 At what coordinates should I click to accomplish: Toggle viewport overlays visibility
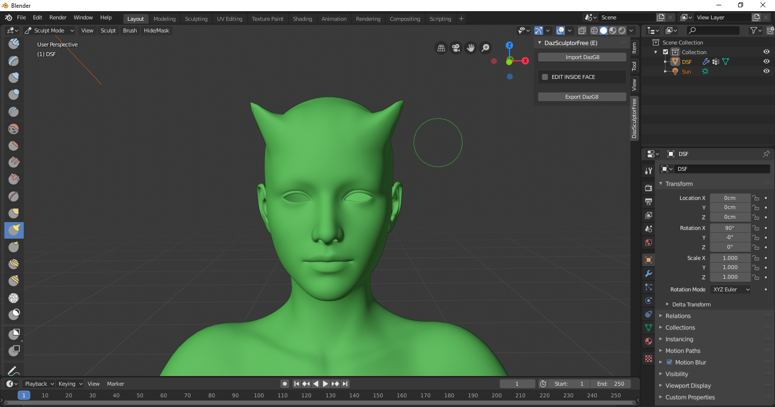pos(560,30)
